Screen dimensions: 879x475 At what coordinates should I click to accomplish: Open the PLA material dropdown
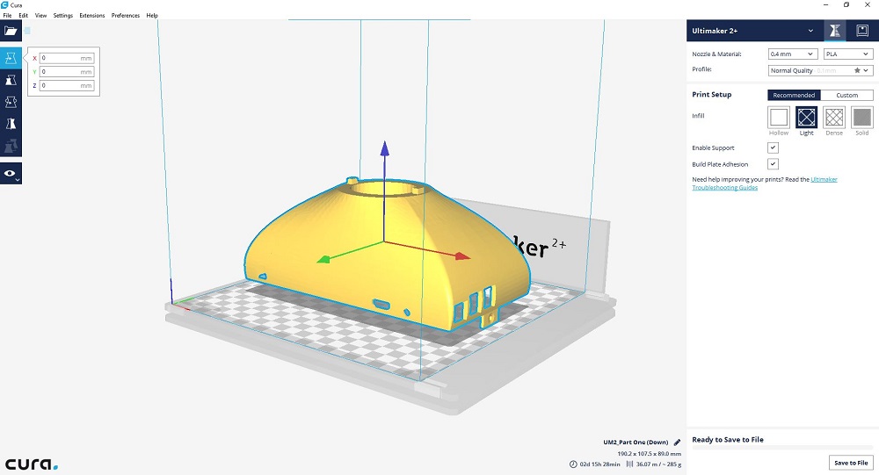pyautogui.click(x=848, y=54)
